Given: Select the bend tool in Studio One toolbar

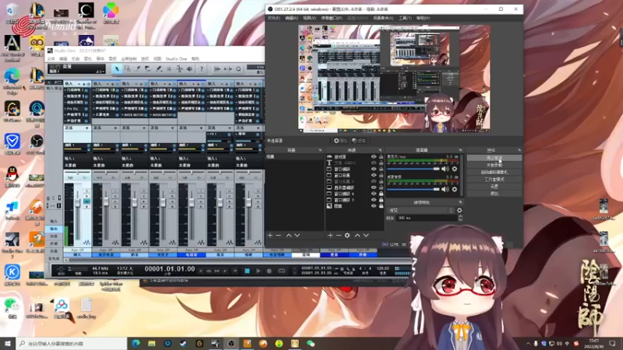Looking at the screenshot, I should click(x=179, y=69).
